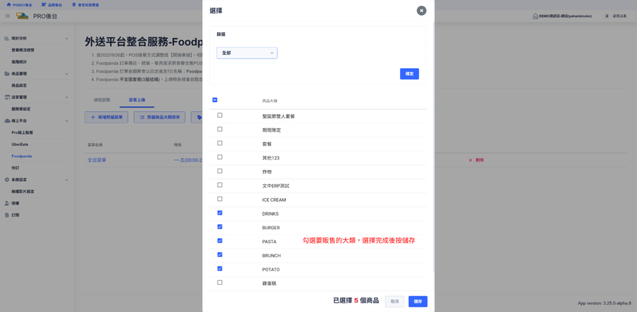This screenshot has width=637, height=312.
Task: Click the 線上平台 cloud icon in sidebar
Action: click(x=6, y=120)
